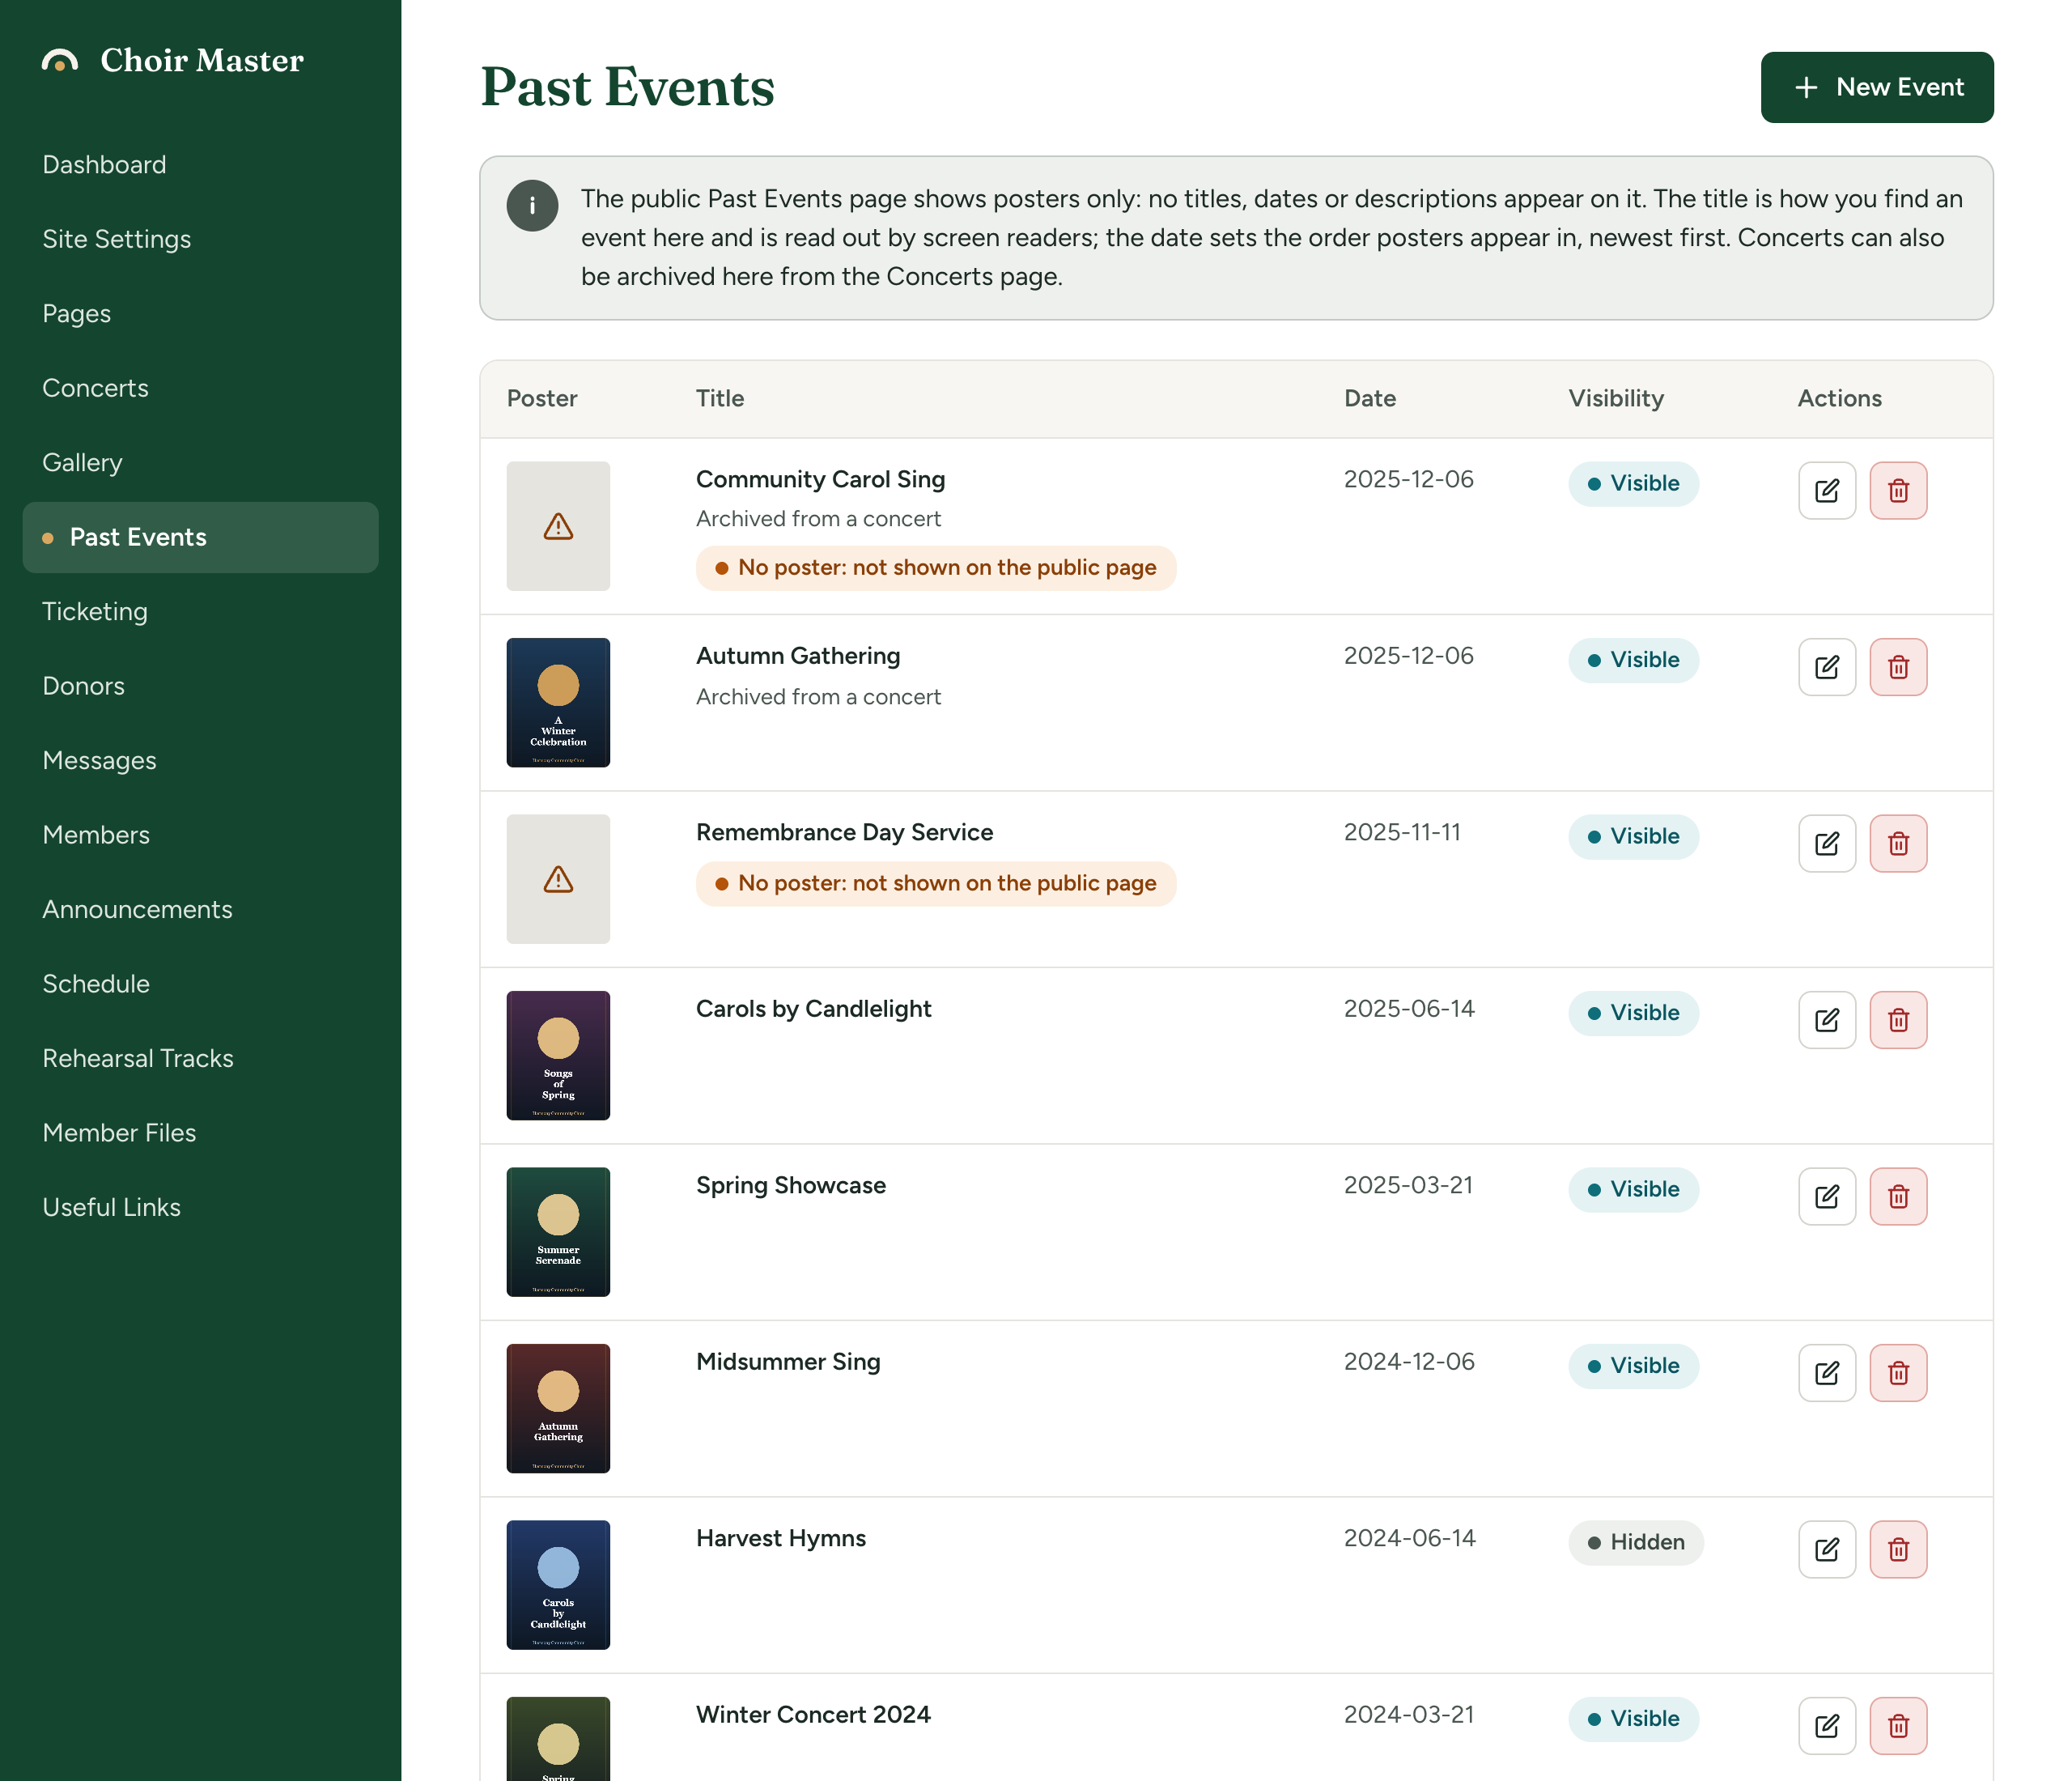Image resolution: width=2072 pixels, height=1781 pixels.
Task: Delete the Harvest Hymns event
Action: [1898, 1549]
